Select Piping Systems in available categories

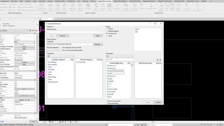point(53,82)
